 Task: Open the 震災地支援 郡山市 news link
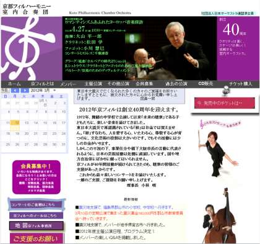pos(126,207)
